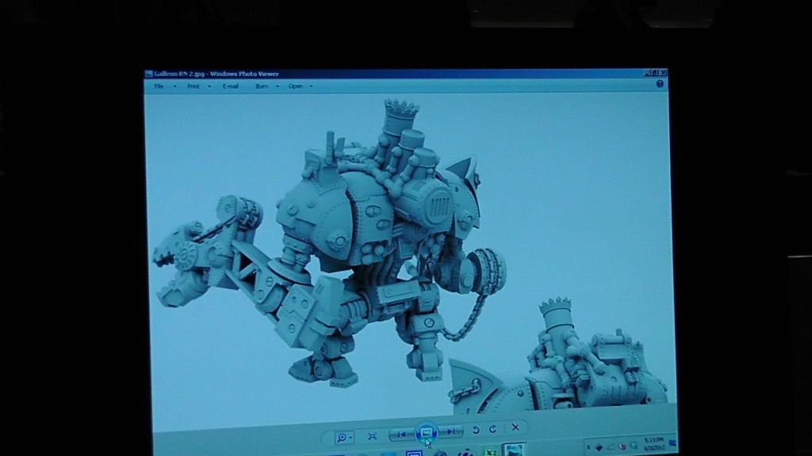This screenshot has height=456, width=812.
Task: Click the taskbar clock showing 5:13 PM
Action: 653,443
